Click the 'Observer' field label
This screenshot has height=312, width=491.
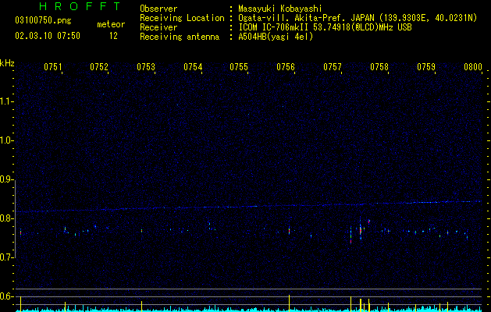pyautogui.click(x=158, y=9)
